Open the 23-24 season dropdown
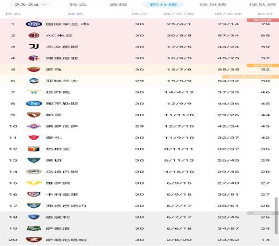The height and width of the screenshot is (246, 279). [30, 4]
